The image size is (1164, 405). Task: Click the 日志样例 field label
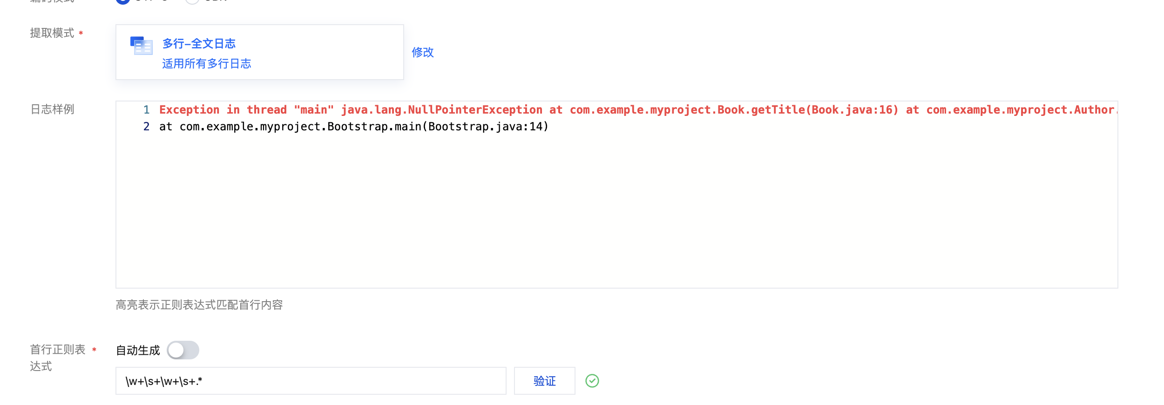click(x=52, y=109)
